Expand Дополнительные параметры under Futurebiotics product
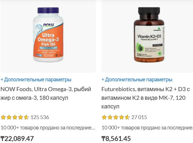The image size is (193, 143). point(137,80)
